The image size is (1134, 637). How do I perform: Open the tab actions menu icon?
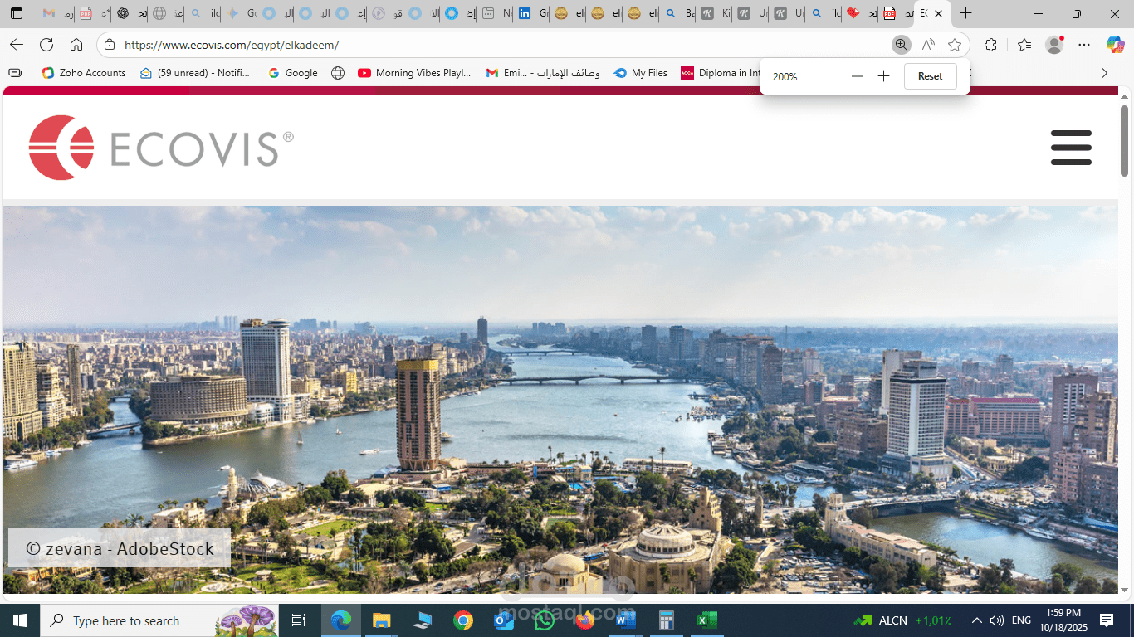[17, 13]
